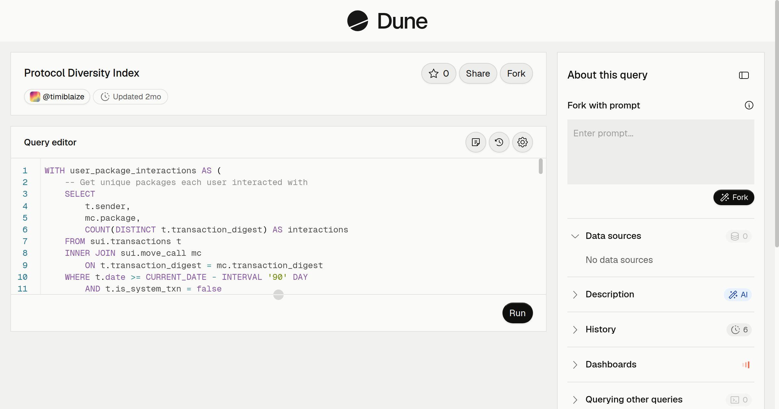
Task: Generate AI description with the AI badge
Action: pyautogui.click(x=738, y=294)
